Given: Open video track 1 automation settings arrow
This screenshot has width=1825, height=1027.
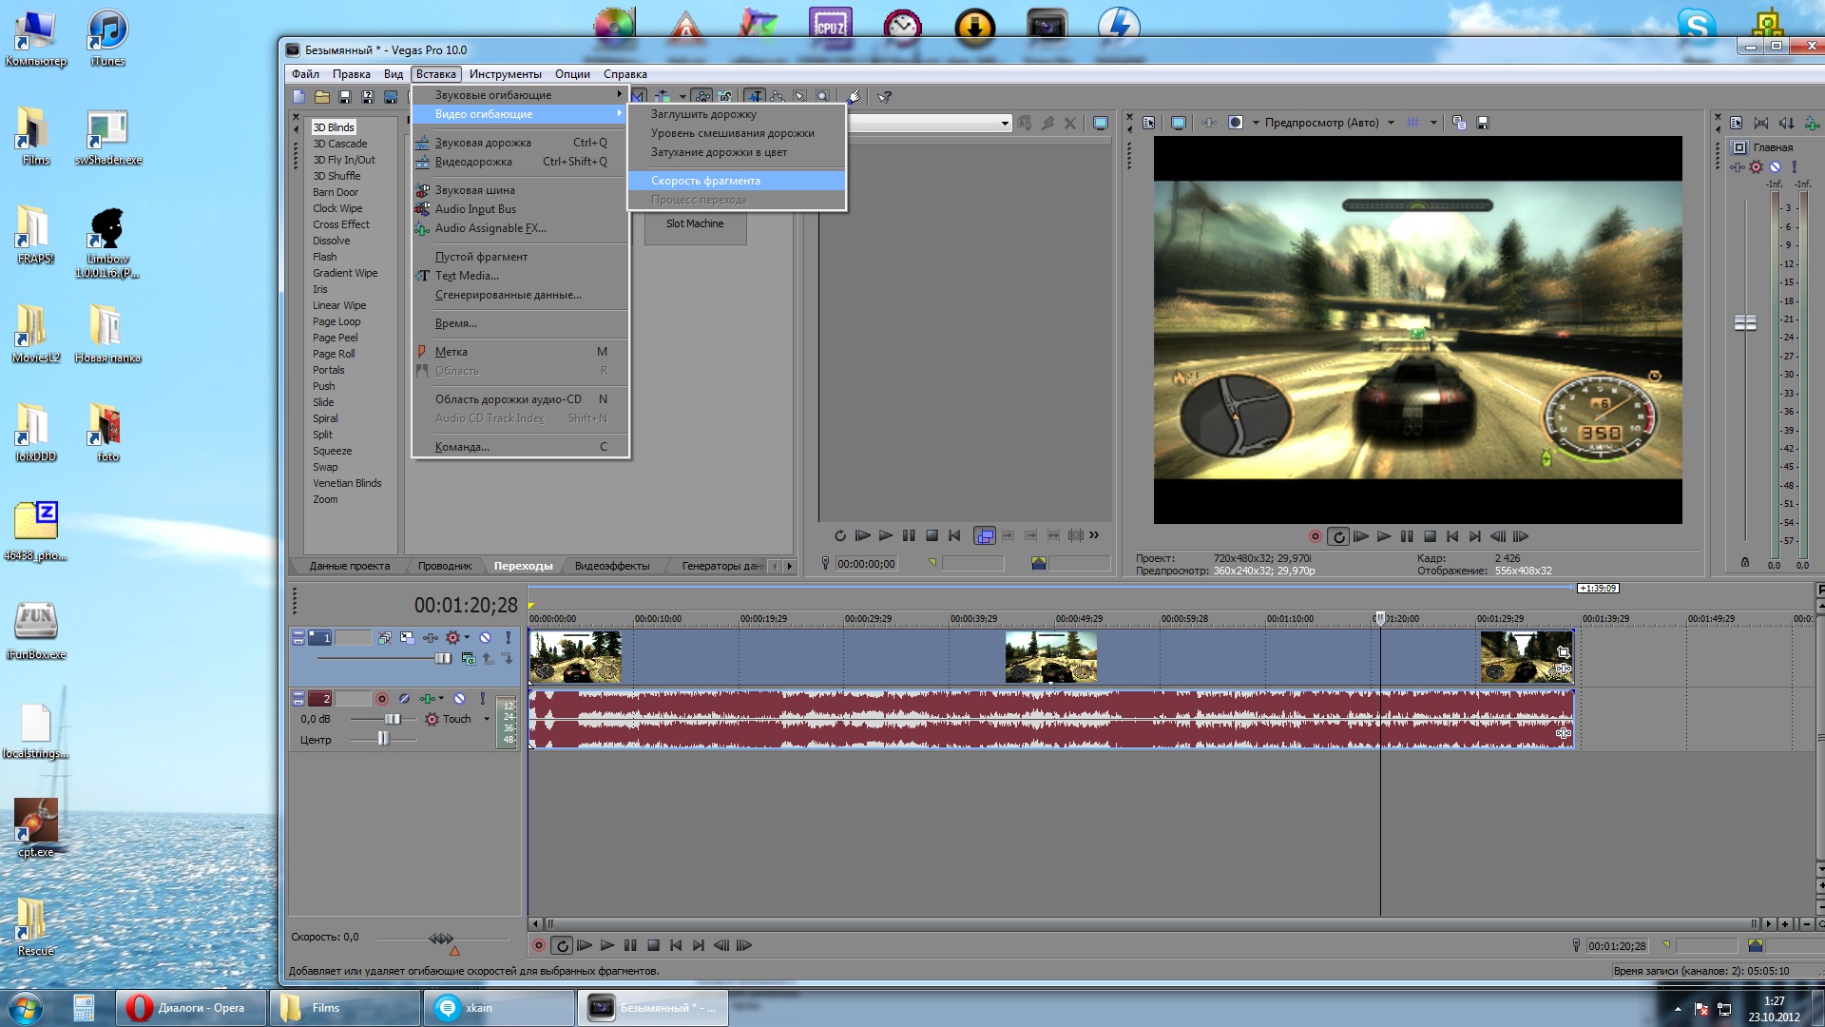Looking at the screenshot, I should (467, 638).
